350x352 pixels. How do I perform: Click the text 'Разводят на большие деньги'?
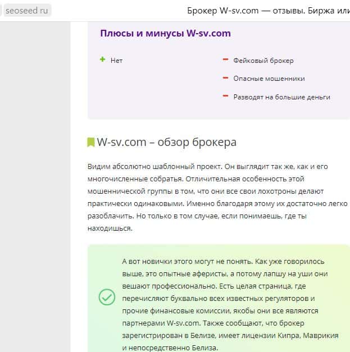point(281,97)
